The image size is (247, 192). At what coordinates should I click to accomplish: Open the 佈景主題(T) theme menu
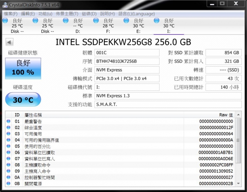67,14
